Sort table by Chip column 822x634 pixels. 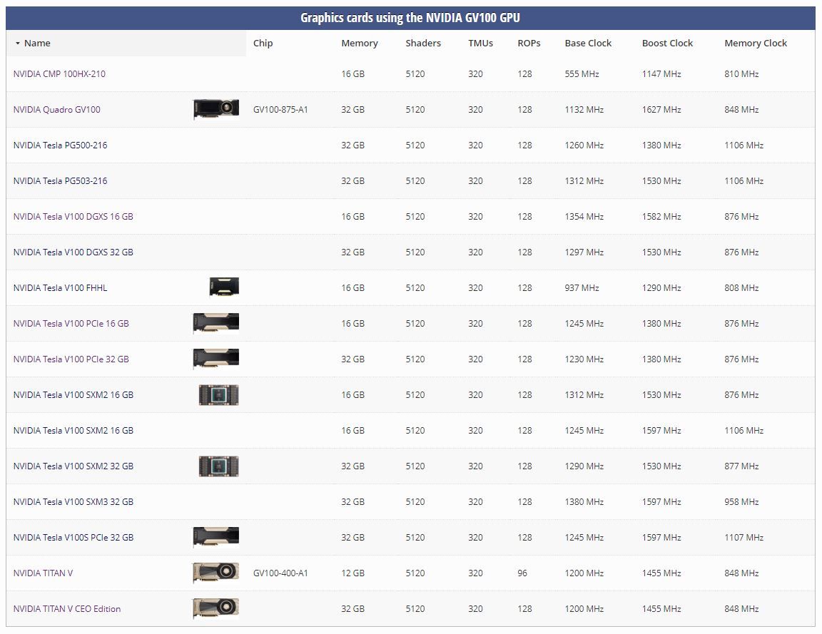tap(263, 44)
